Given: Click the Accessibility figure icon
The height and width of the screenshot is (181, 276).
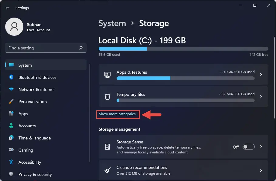Looking at the screenshot, I should coord(11,162).
